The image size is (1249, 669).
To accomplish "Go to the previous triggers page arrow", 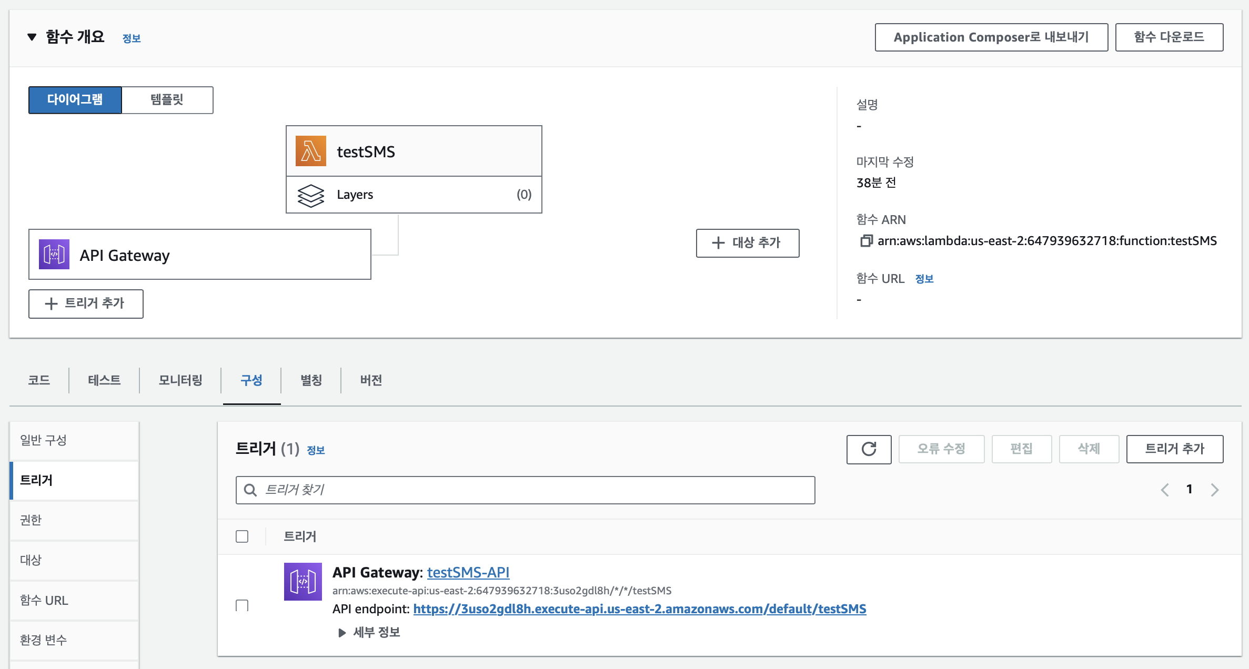I will (1165, 490).
